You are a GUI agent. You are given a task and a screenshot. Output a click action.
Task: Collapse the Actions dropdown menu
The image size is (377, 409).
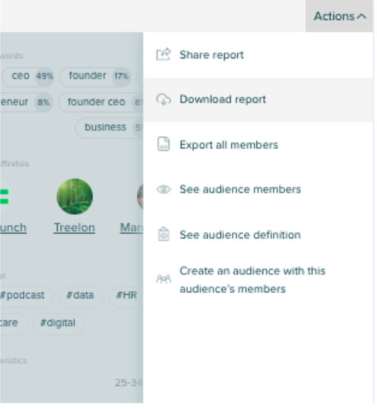(x=339, y=16)
